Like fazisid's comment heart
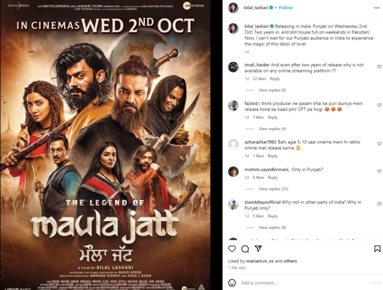The height and width of the screenshot is (290, 383). 379,105
